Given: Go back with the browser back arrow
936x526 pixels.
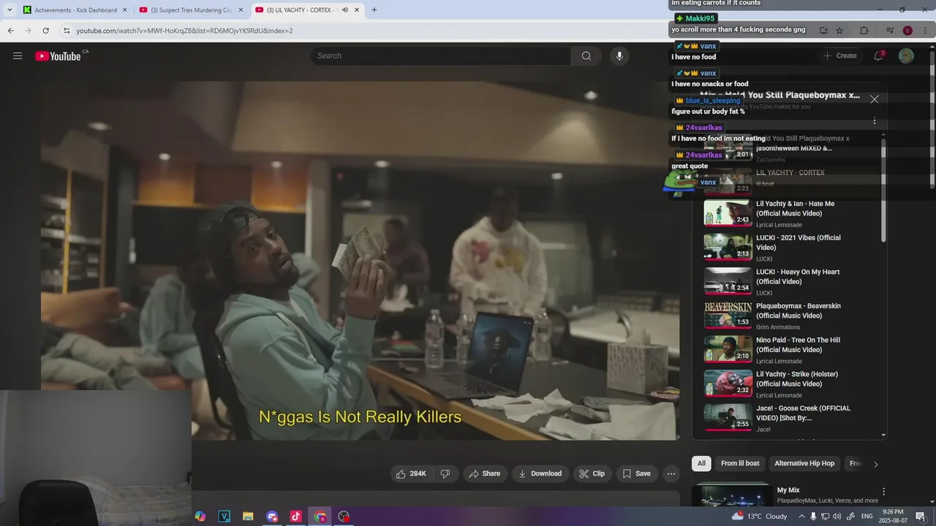Looking at the screenshot, I should [11, 31].
